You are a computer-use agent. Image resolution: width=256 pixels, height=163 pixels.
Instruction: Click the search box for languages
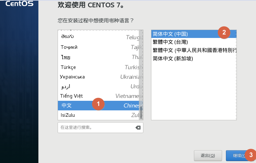(96, 128)
